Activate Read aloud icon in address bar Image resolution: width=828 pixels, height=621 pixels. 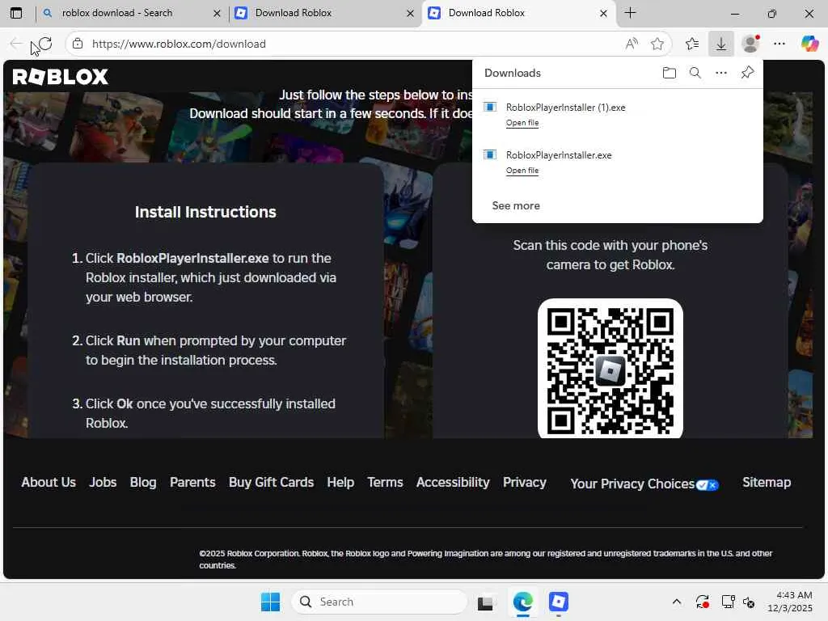632,44
